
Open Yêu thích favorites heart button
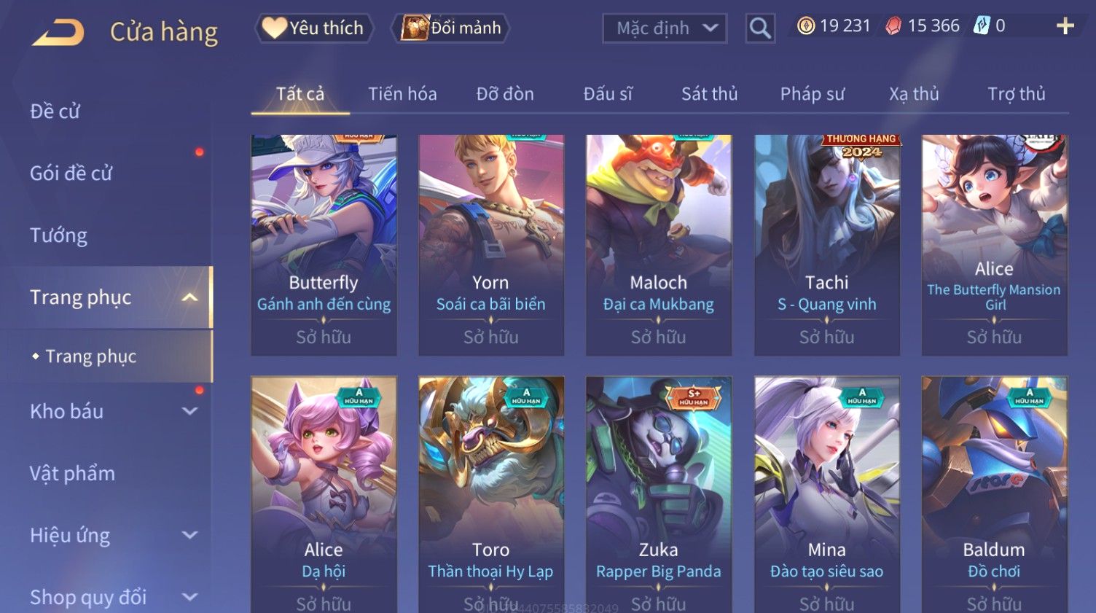(x=314, y=28)
